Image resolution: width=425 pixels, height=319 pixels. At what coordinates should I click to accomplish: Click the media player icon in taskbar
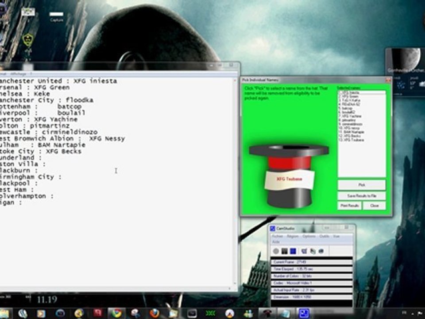click(x=41, y=314)
